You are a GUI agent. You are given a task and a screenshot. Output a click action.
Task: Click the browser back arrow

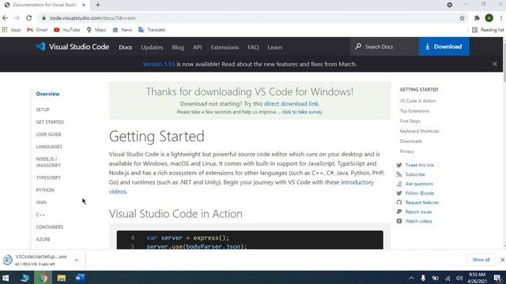tap(6, 18)
